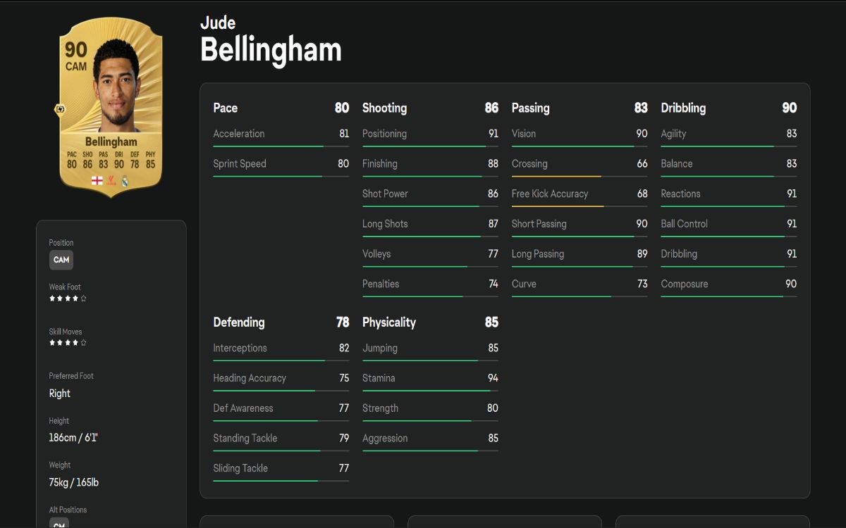Image resolution: width=846 pixels, height=528 pixels.
Task: Click the PlayStyle badge on the card's left edge
Action: tap(60, 110)
